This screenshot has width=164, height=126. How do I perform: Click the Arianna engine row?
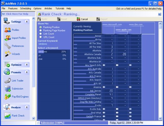(108, 87)
